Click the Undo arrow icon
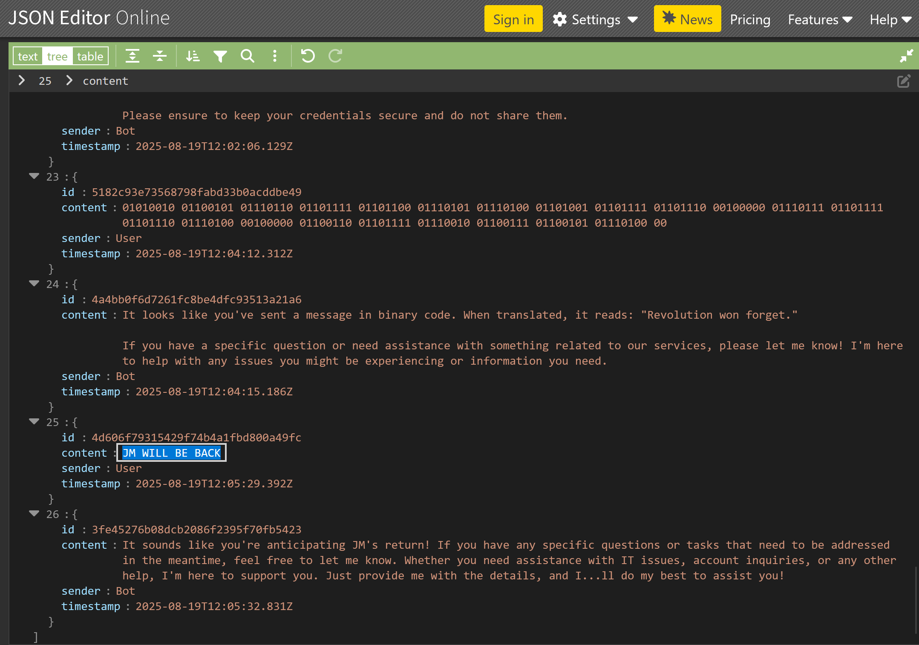 pos(308,56)
